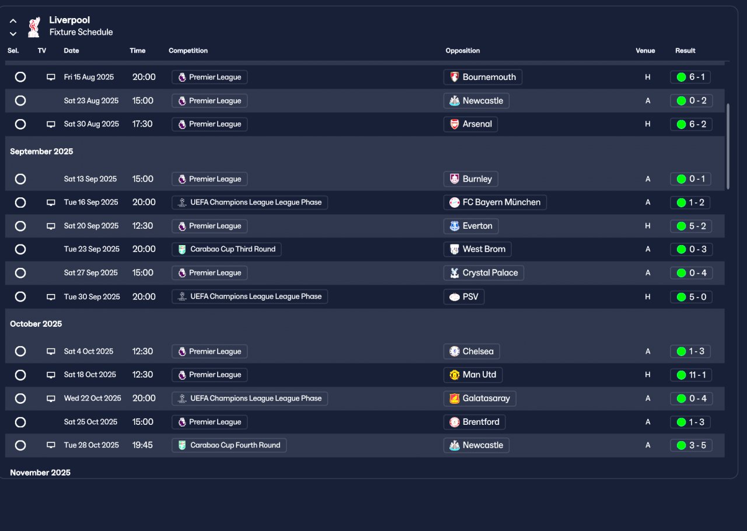Click the green result indicator for Brentford match
The height and width of the screenshot is (531, 747).
[681, 422]
